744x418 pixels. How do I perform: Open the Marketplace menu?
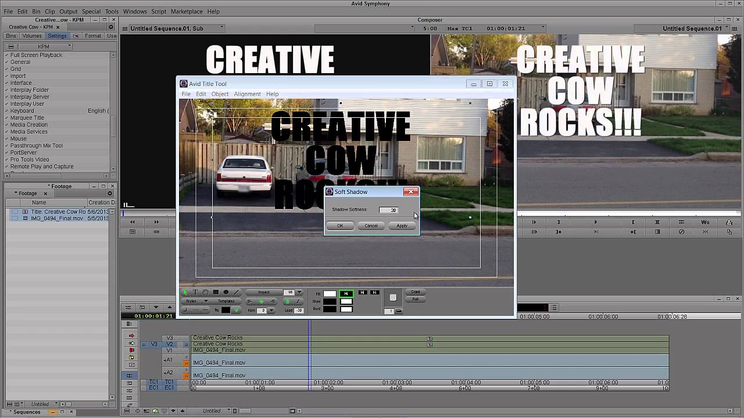click(x=187, y=12)
